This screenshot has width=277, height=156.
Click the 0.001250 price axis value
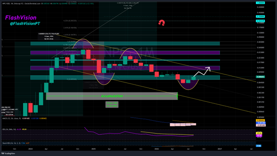pyautogui.click(x=261, y=102)
